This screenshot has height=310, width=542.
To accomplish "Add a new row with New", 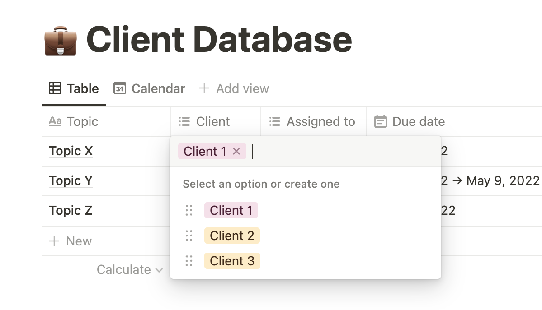I will (x=71, y=241).
